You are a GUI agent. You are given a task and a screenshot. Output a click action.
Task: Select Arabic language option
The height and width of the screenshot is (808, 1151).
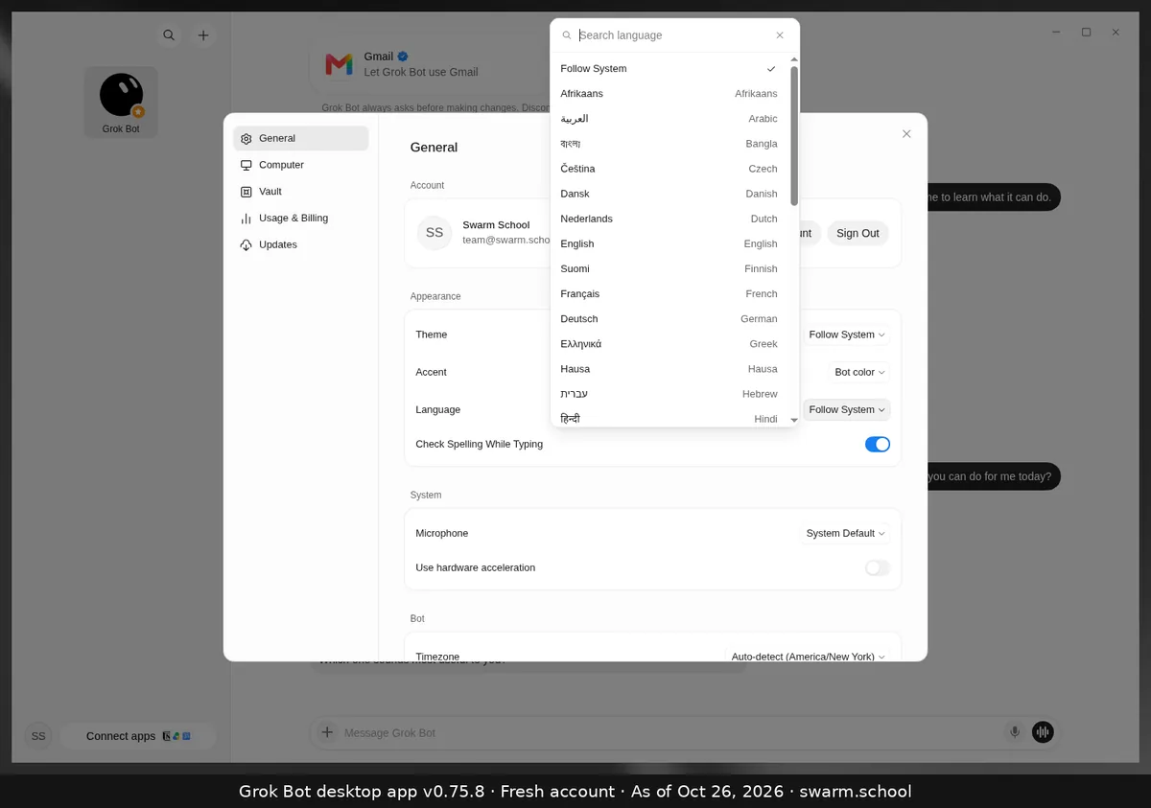coord(669,119)
